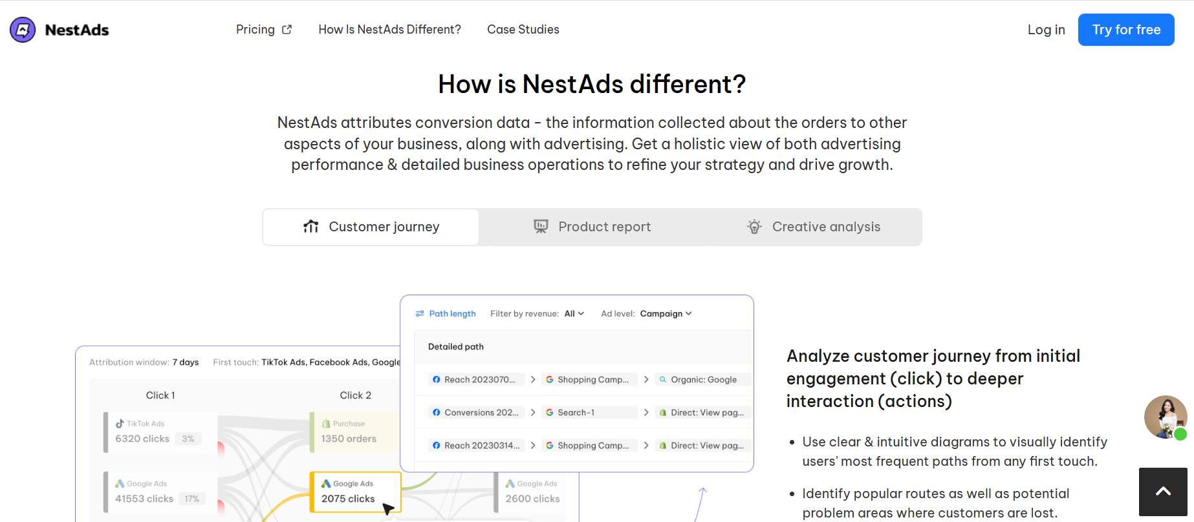Click the Click 1 column header

tap(160, 395)
